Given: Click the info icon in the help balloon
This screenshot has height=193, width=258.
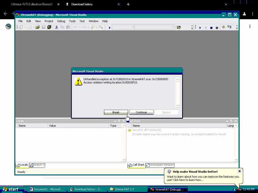Looking at the screenshot, I should point(169,172).
